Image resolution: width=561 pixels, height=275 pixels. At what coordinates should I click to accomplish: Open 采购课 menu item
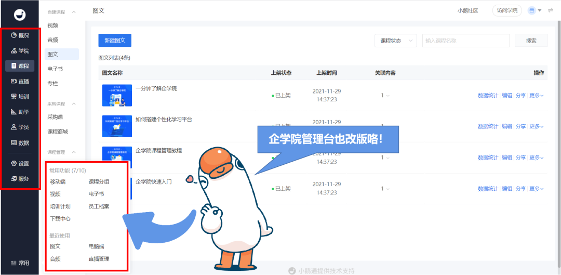click(55, 117)
